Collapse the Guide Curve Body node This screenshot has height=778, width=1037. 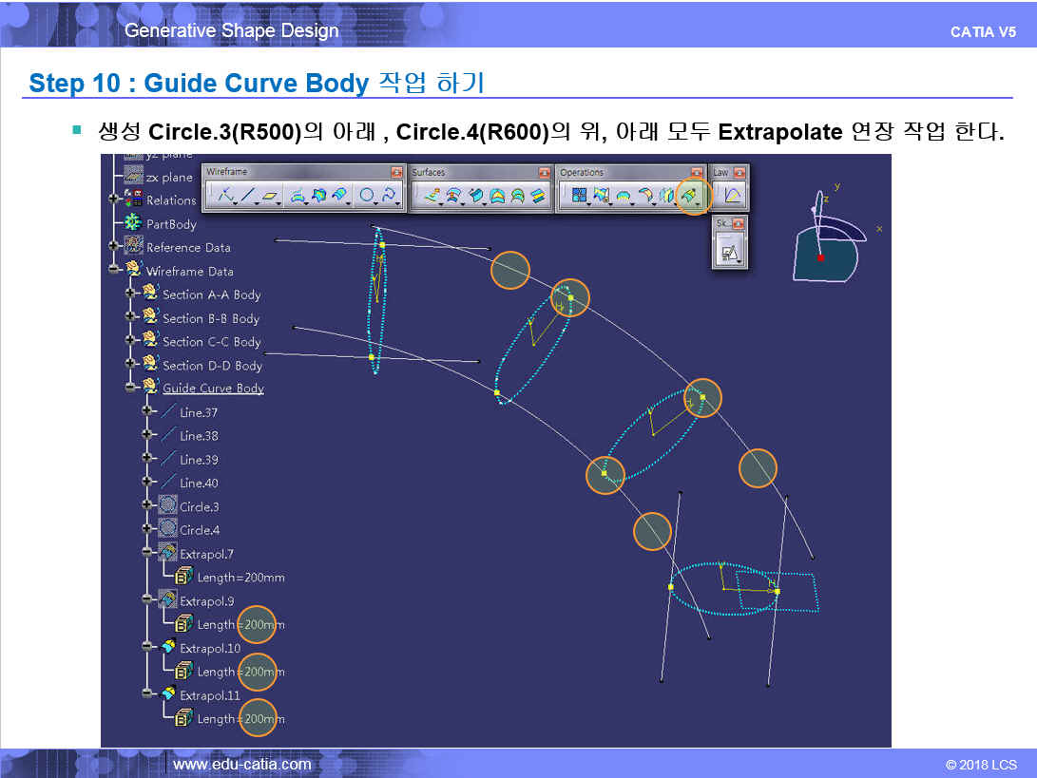point(130,388)
